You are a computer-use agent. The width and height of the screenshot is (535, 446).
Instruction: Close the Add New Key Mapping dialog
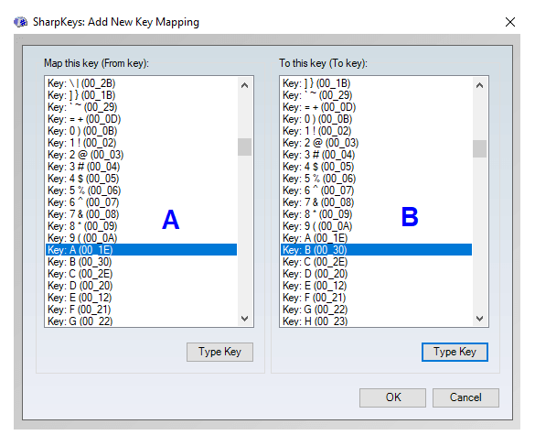(509, 22)
